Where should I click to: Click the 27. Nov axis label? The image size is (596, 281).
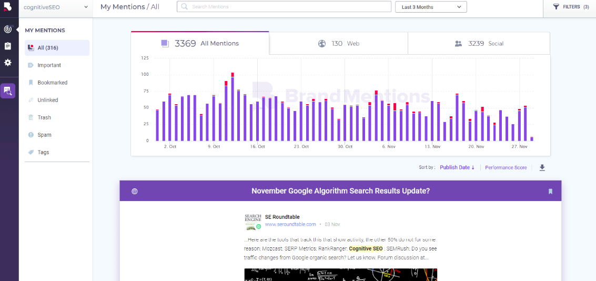pyautogui.click(x=519, y=146)
